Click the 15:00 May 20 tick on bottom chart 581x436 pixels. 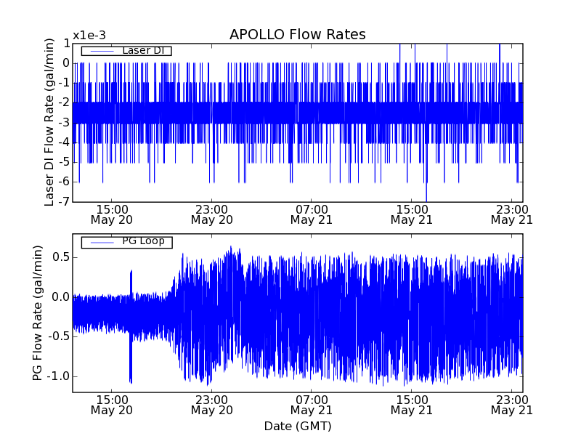(111, 405)
